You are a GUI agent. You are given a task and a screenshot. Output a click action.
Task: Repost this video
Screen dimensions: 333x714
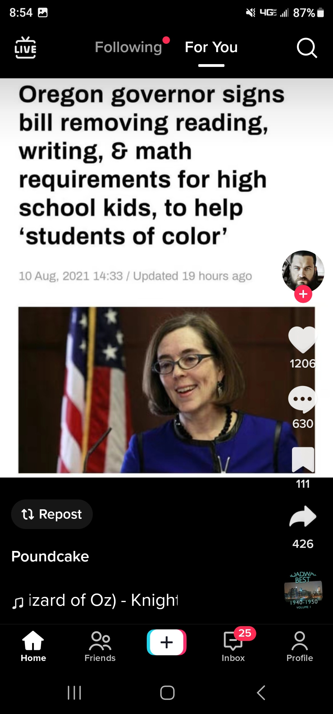click(52, 514)
